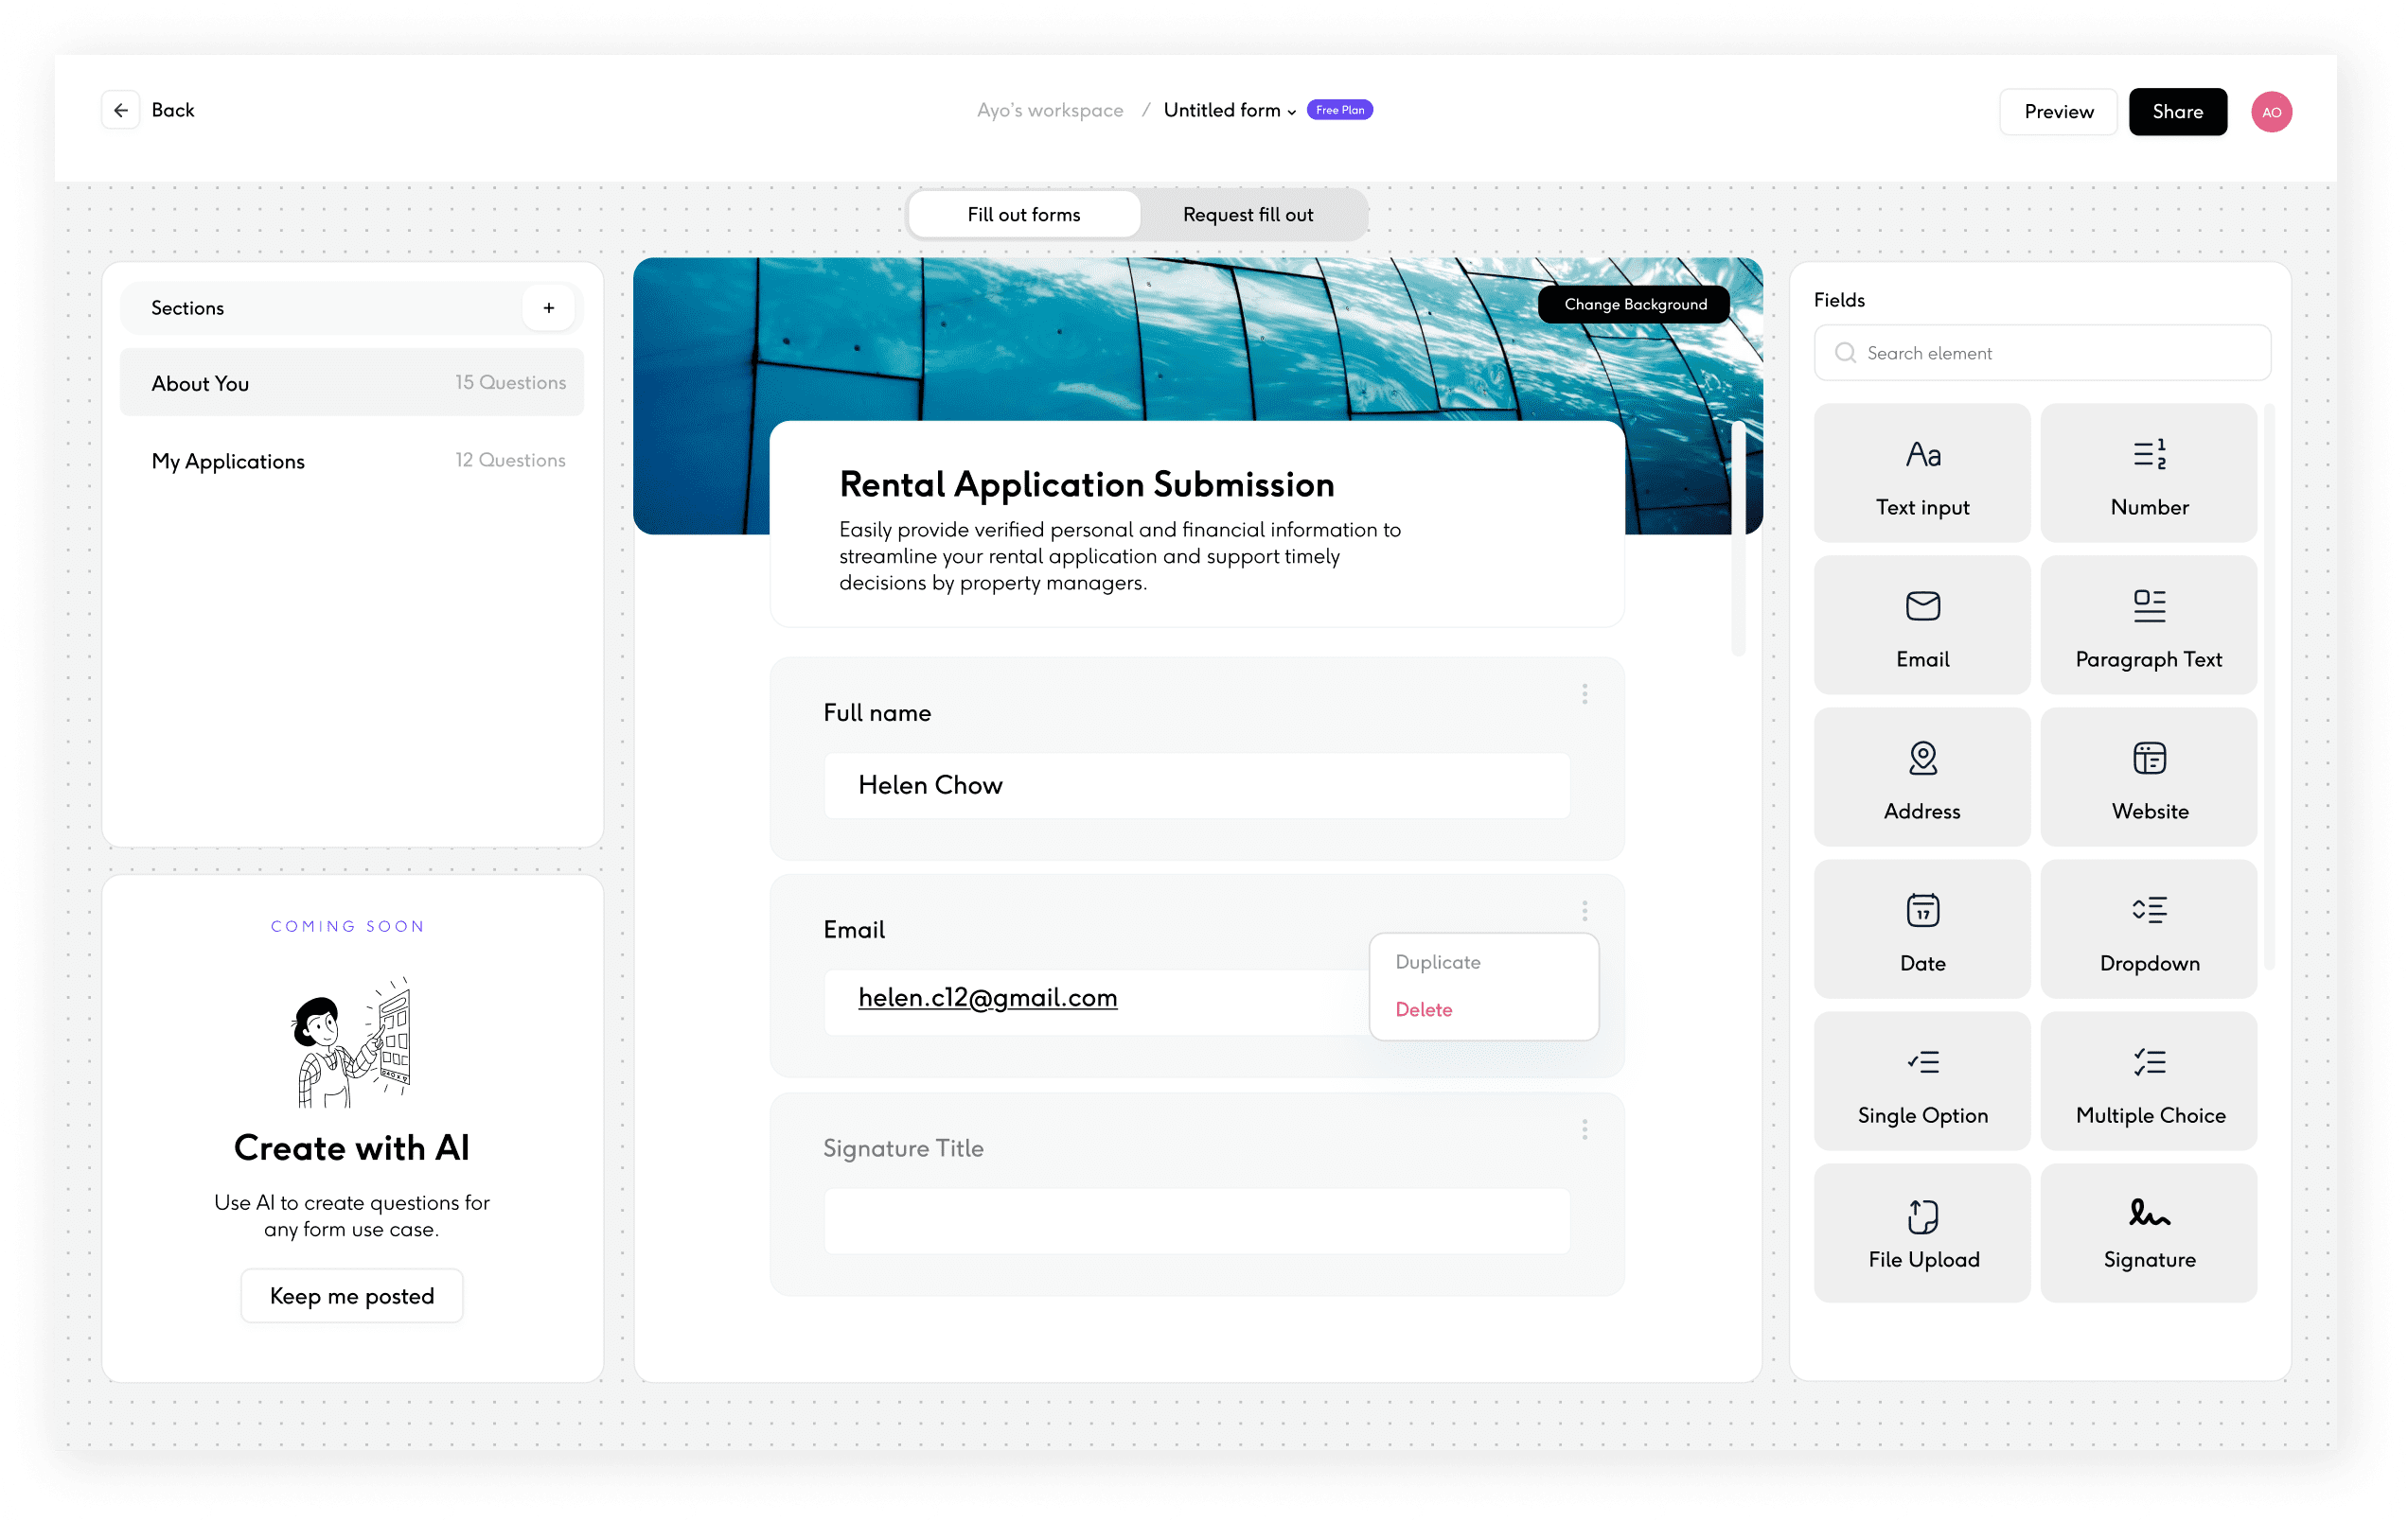The height and width of the screenshot is (1521, 2408).
Task: Click the Change Background button
Action: pos(1634,304)
